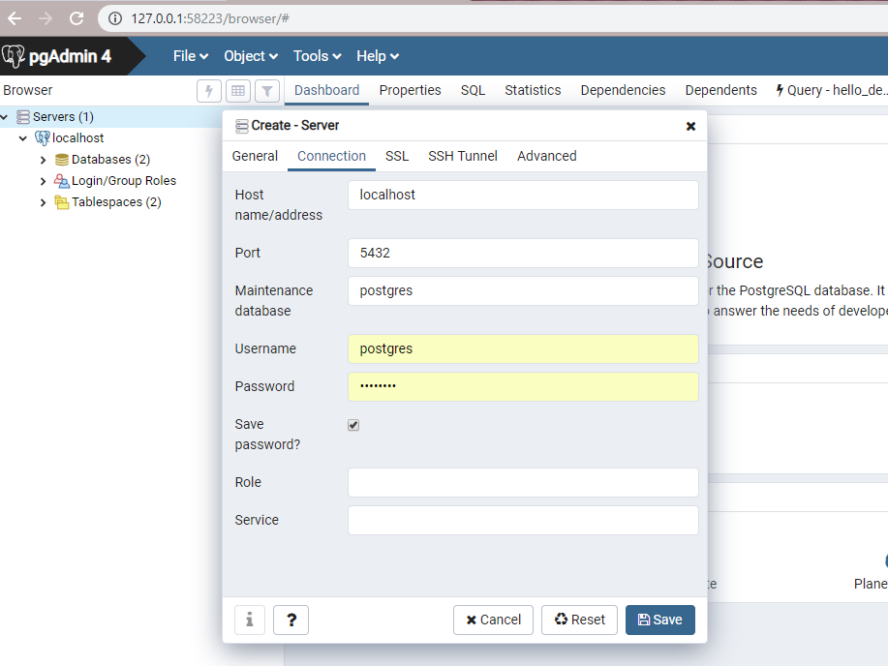Close the Create - Server dialog
The height and width of the screenshot is (666, 888).
click(x=690, y=126)
